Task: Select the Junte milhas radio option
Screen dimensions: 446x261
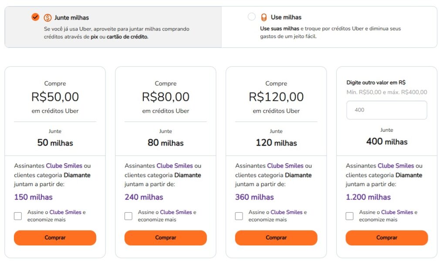Action: (x=35, y=17)
